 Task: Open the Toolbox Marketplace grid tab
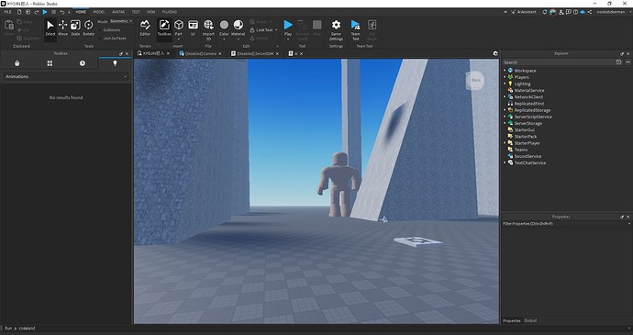pyautogui.click(x=50, y=63)
